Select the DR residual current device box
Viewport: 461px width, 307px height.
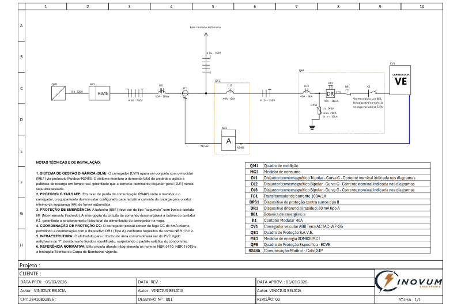331,94
